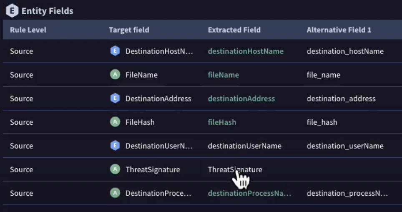
Task: Open the green fileName extracted field
Action: pos(224,75)
